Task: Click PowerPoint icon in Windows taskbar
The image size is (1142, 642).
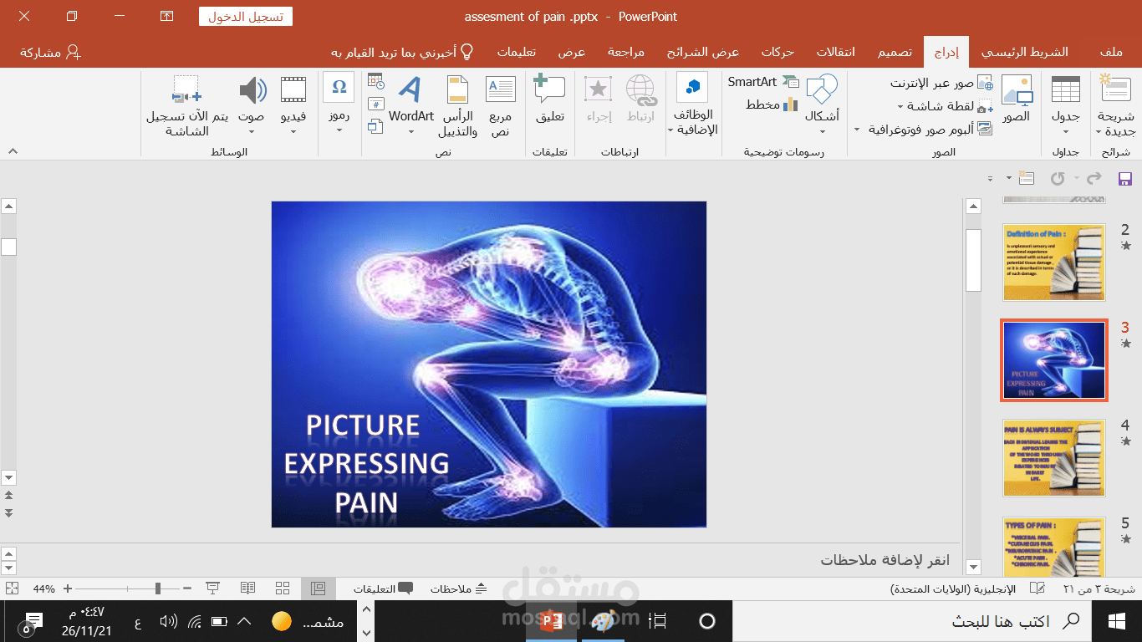Action: point(551,621)
